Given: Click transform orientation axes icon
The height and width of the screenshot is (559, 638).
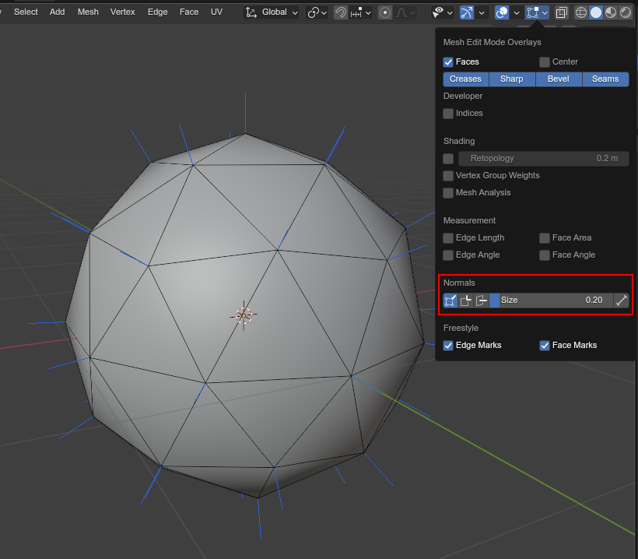Looking at the screenshot, I should coord(251,13).
